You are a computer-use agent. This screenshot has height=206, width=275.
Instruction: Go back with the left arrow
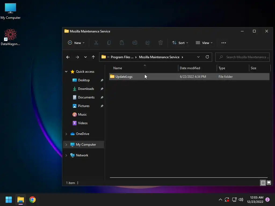(68, 57)
